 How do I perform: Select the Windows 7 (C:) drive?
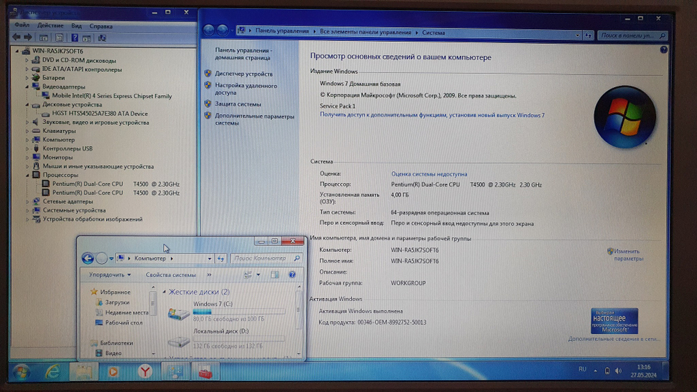[x=227, y=311]
